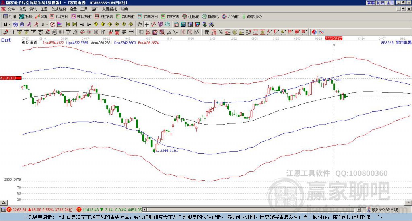The width and height of the screenshot is (412, 221).
Task: Toggle the red 权 icon button
Action: click(52, 25)
